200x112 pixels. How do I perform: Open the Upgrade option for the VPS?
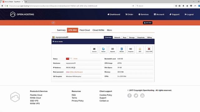pos(112,49)
